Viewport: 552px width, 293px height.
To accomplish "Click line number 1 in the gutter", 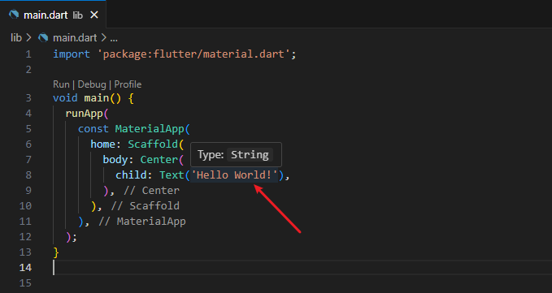I will click(x=28, y=54).
